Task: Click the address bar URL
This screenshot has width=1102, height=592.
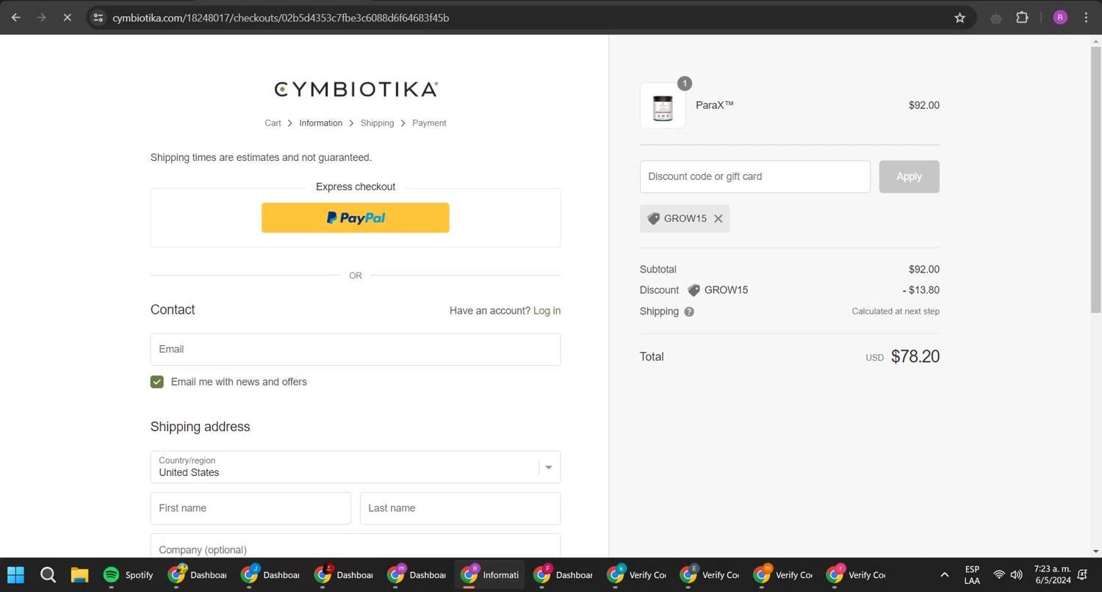Action: (281, 18)
